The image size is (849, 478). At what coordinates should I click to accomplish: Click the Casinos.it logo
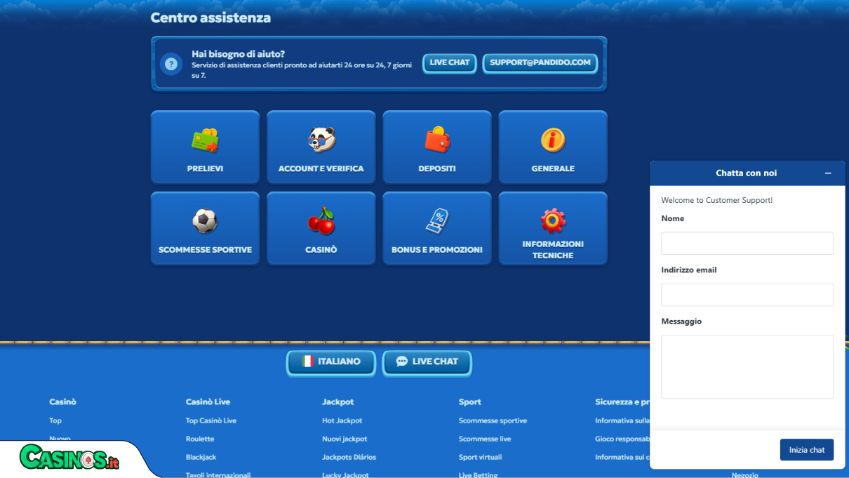[69, 458]
